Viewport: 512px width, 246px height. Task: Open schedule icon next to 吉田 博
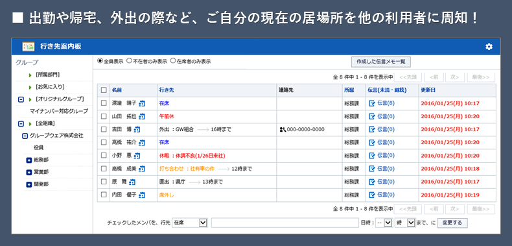(x=137, y=130)
